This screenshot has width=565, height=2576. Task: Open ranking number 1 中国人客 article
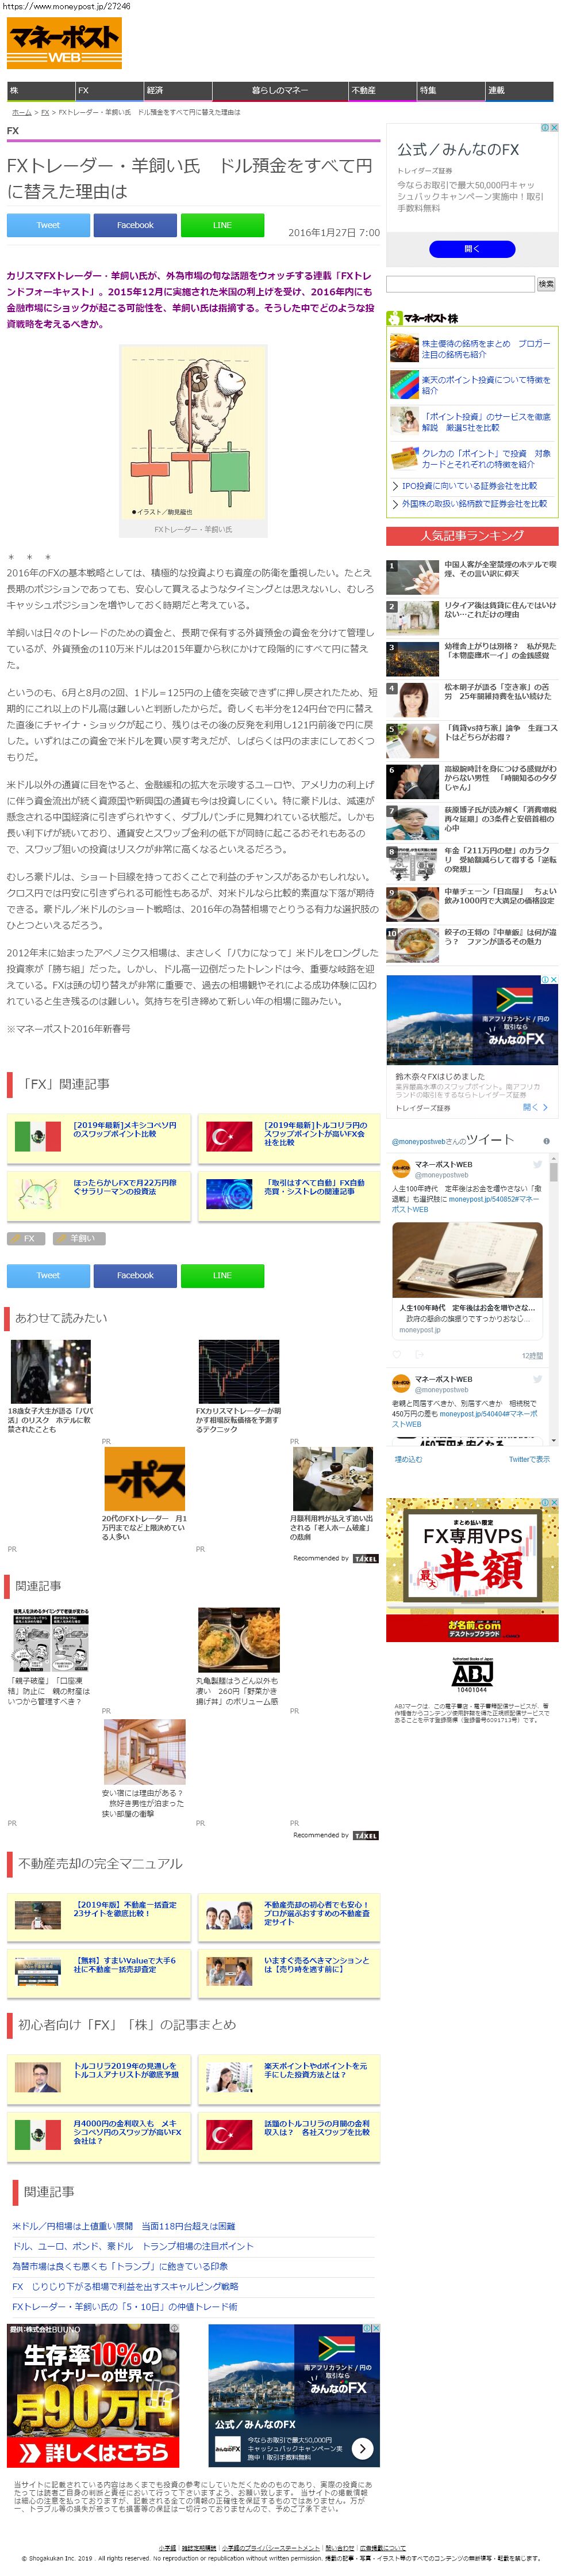point(472,577)
